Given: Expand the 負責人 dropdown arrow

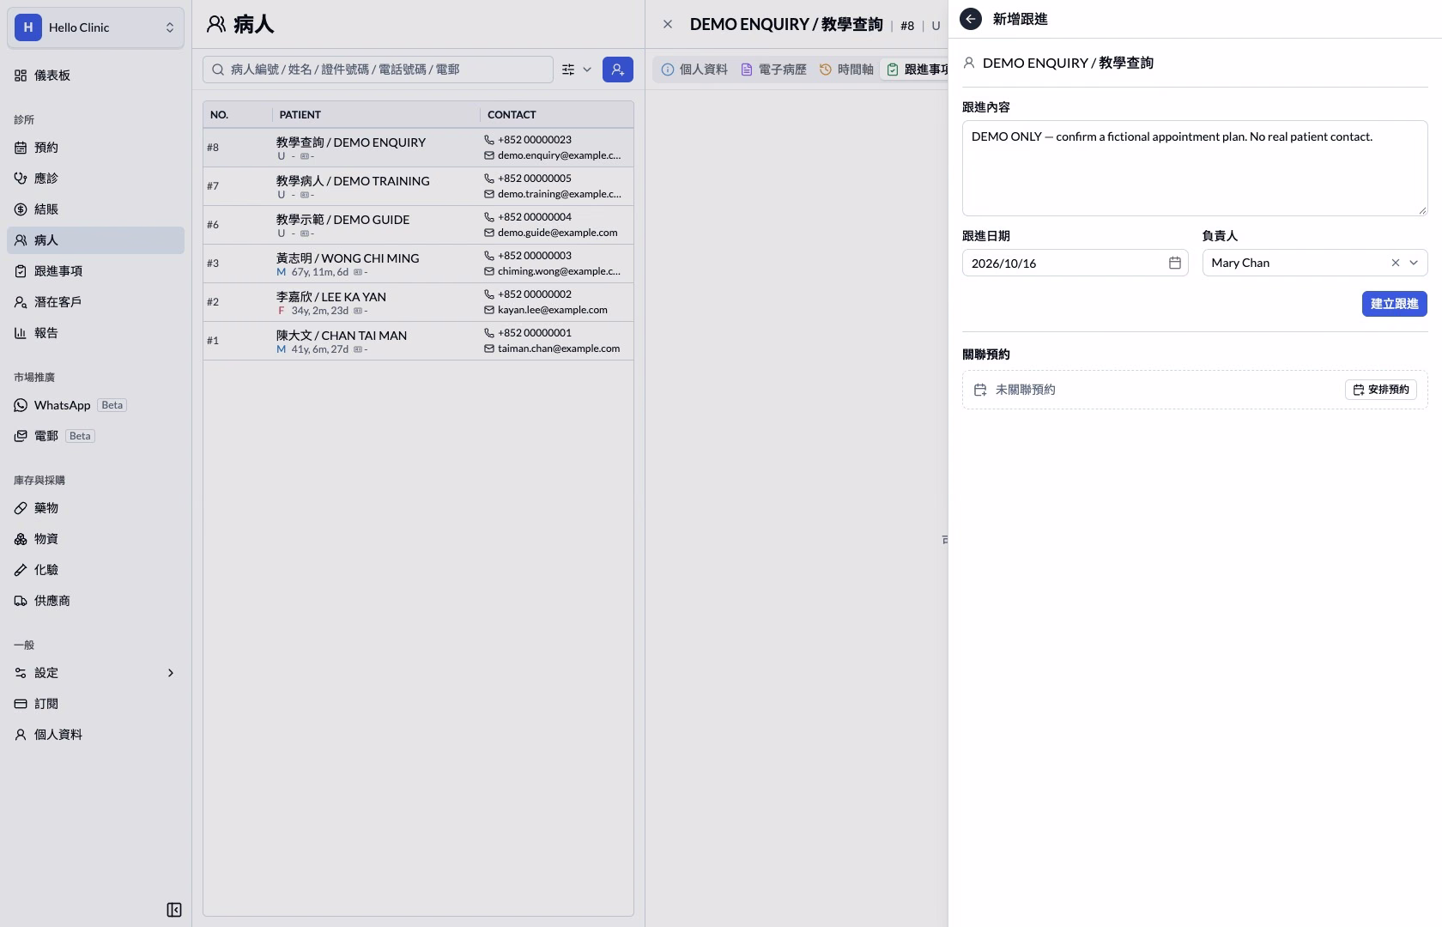Looking at the screenshot, I should tap(1414, 263).
